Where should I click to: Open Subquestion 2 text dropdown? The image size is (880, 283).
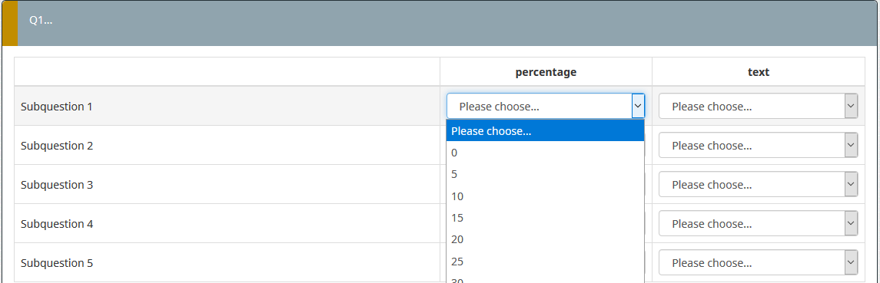(759, 145)
